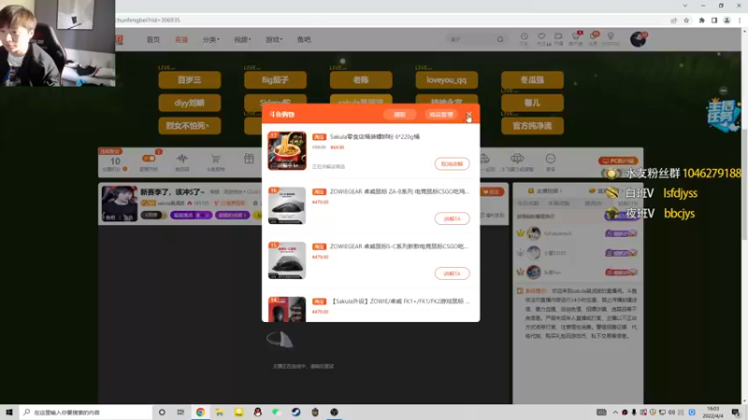
Task: Open the ZOWIE FK1+/FK1/FK2 product title
Action: tap(400, 301)
